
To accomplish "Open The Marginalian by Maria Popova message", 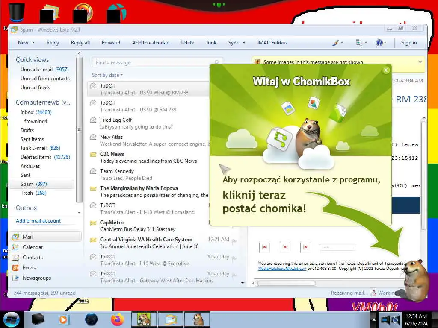I will (x=149, y=192).
